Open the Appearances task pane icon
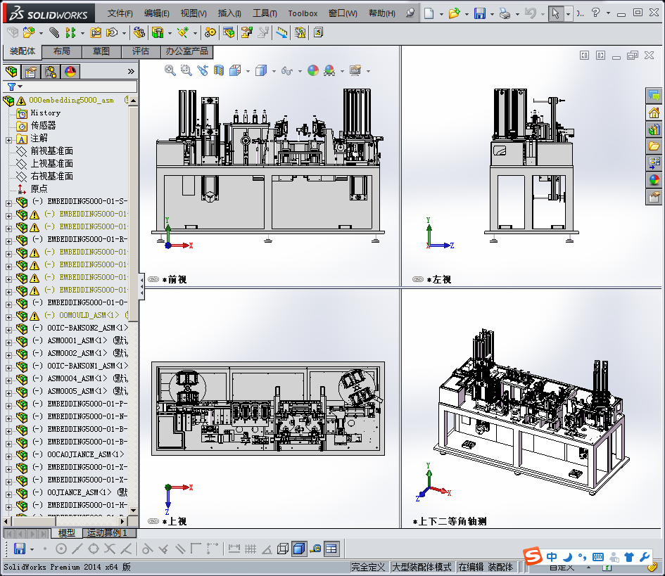The height and width of the screenshot is (576, 665). [x=654, y=180]
